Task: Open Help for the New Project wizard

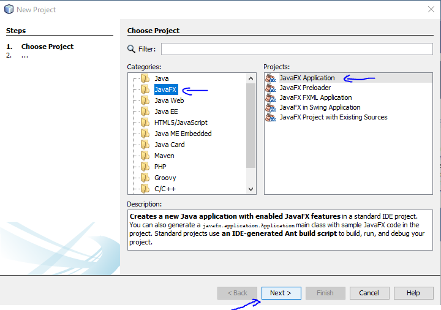Action: pos(413,293)
